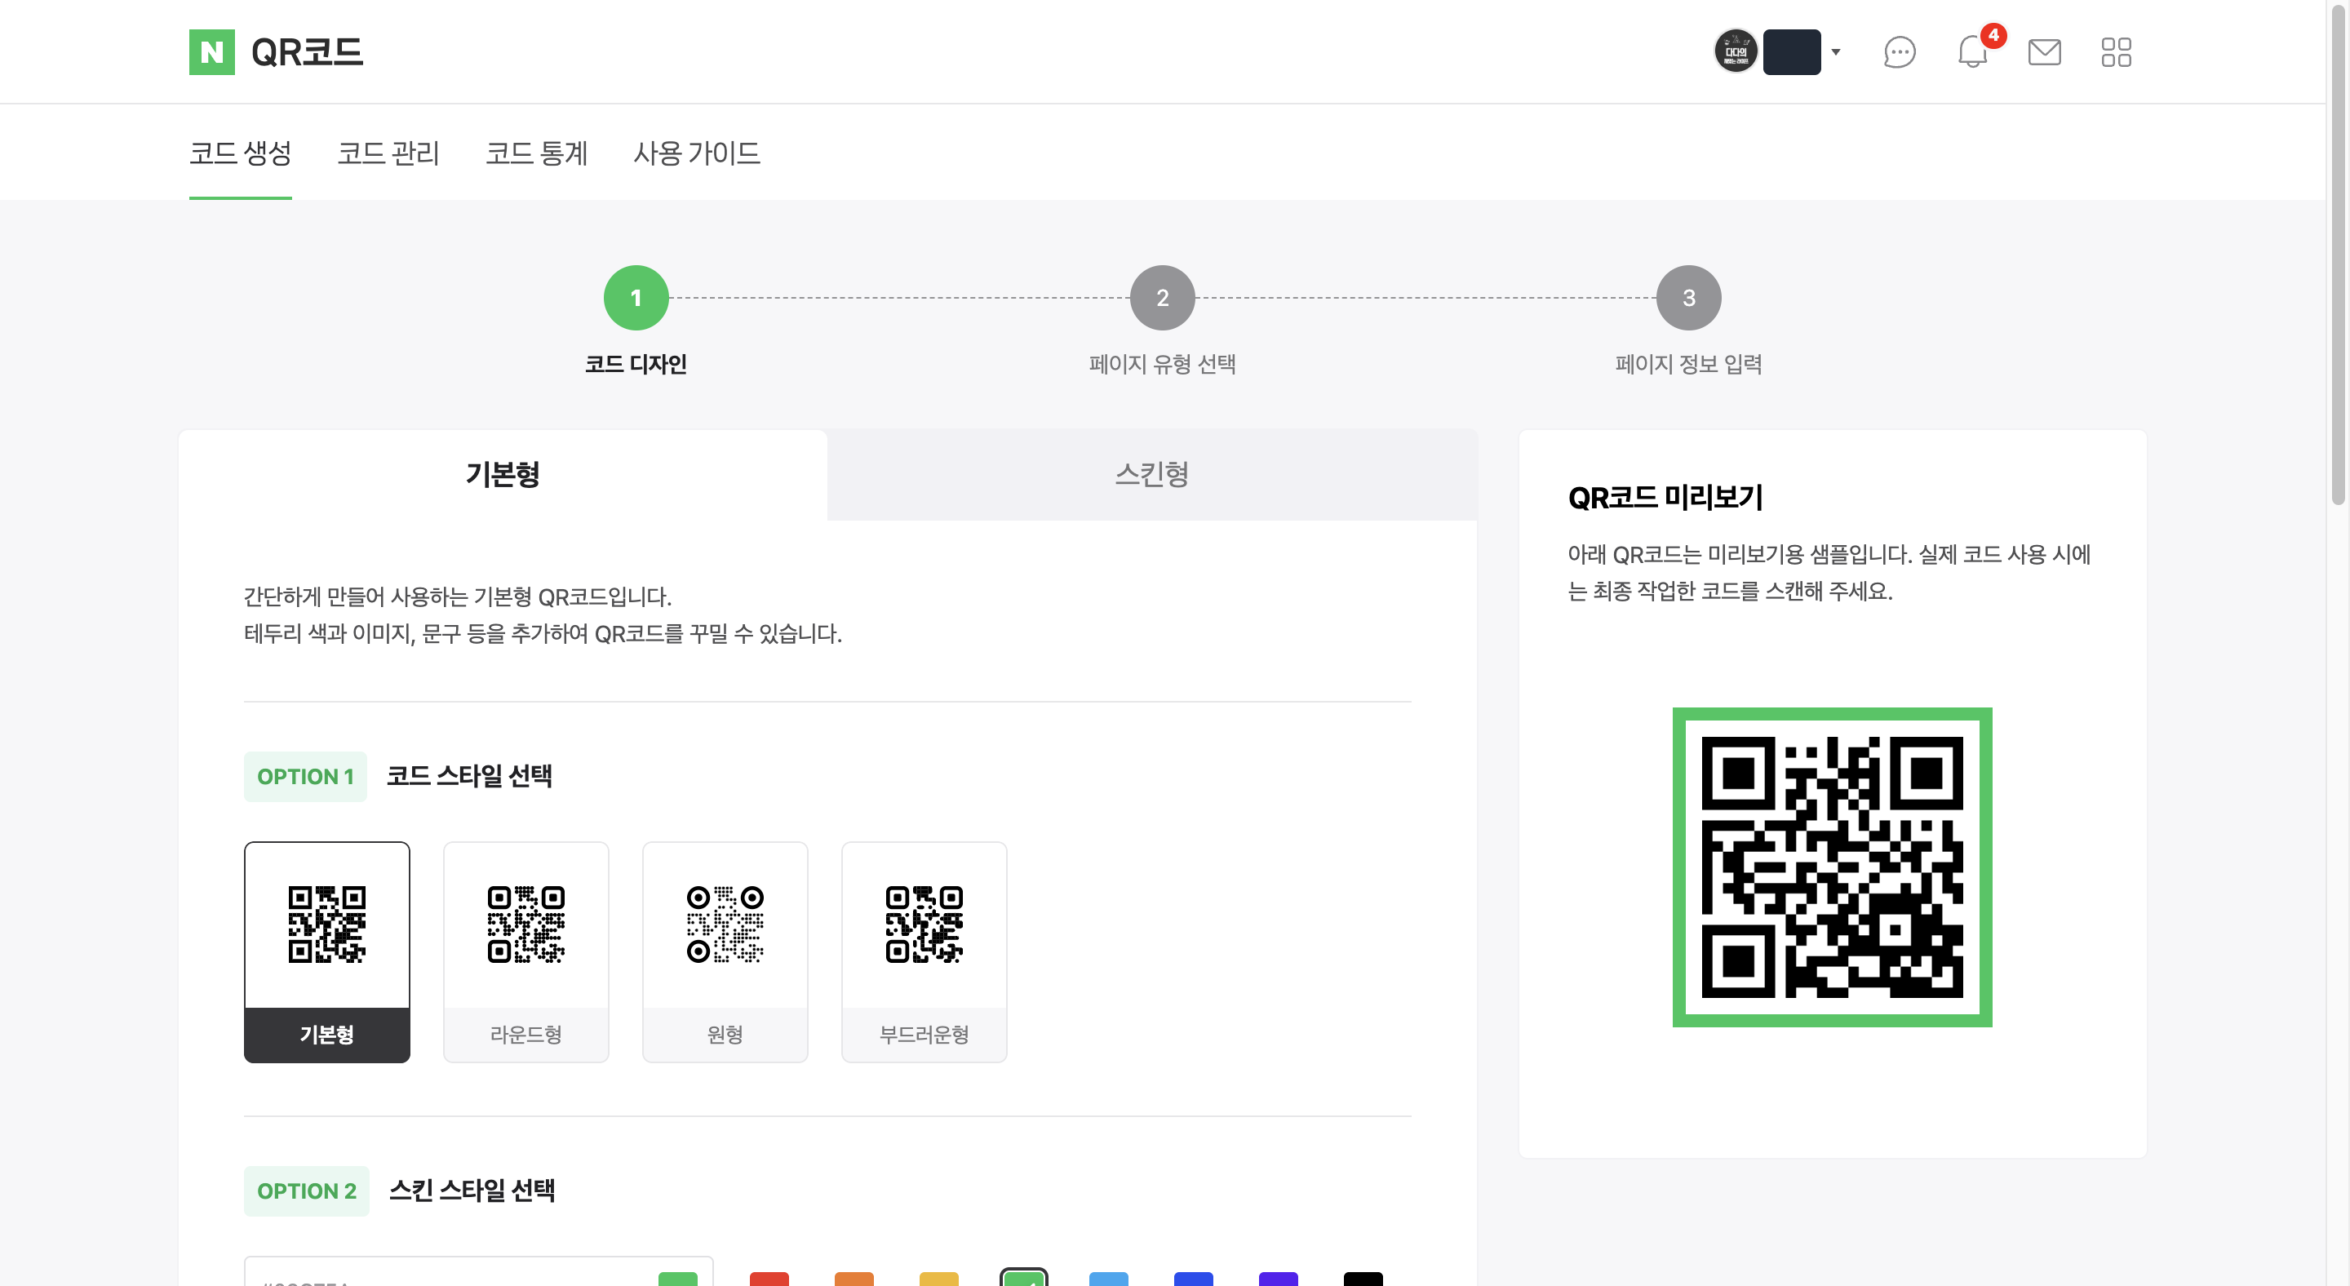Viewport: 2350px width, 1286px height.
Task: Open the notification bell icon
Action: [x=1972, y=52]
